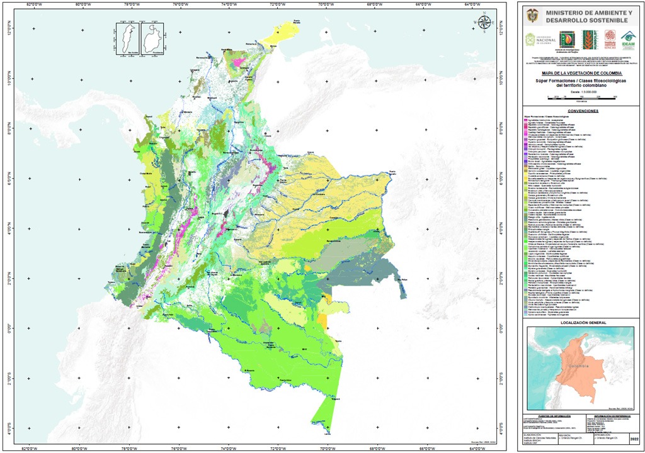
Task: Select the Instituto Humboldt logo
Action: pyautogui.click(x=589, y=39)
